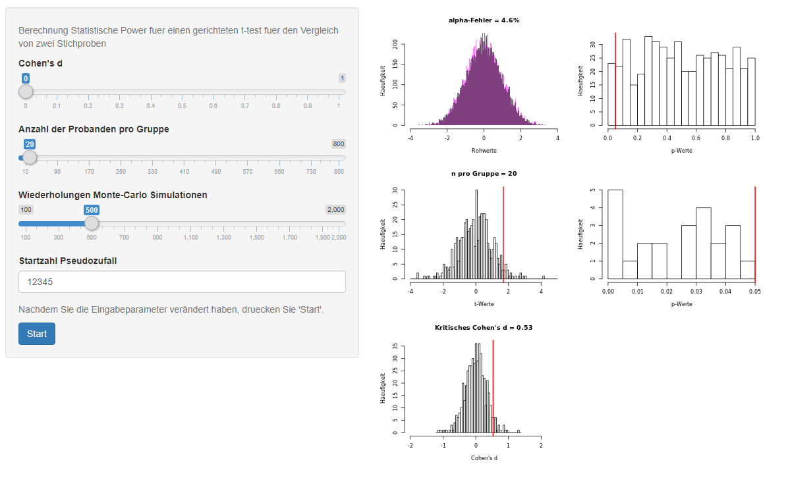Click the Monte-Carlo Wiederholungen slider handle

[92, 223]
